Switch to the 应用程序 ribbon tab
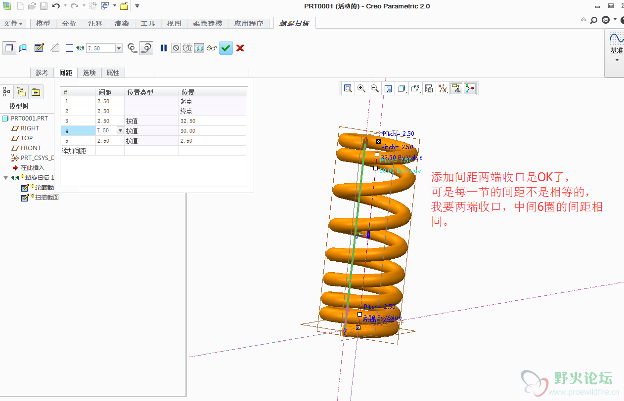The image size is (624, 401). pyautogui.click(x=249, y=23)
